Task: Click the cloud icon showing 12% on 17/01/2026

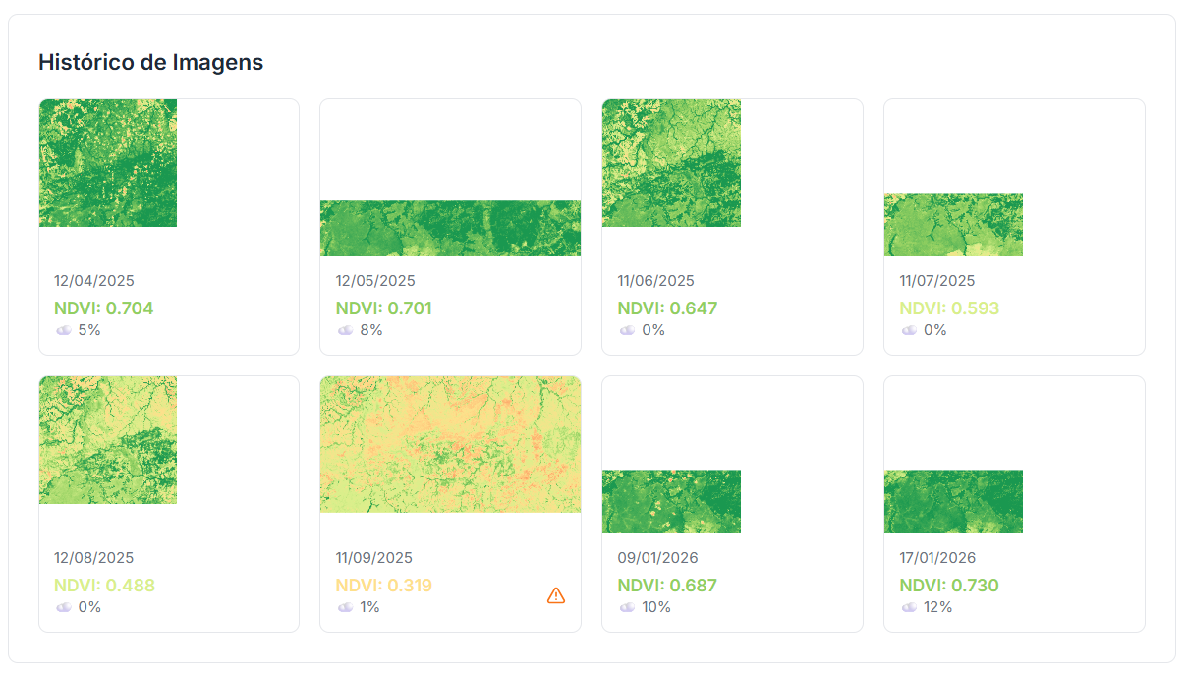Action: pyautogui.click(x=909, y=608)
